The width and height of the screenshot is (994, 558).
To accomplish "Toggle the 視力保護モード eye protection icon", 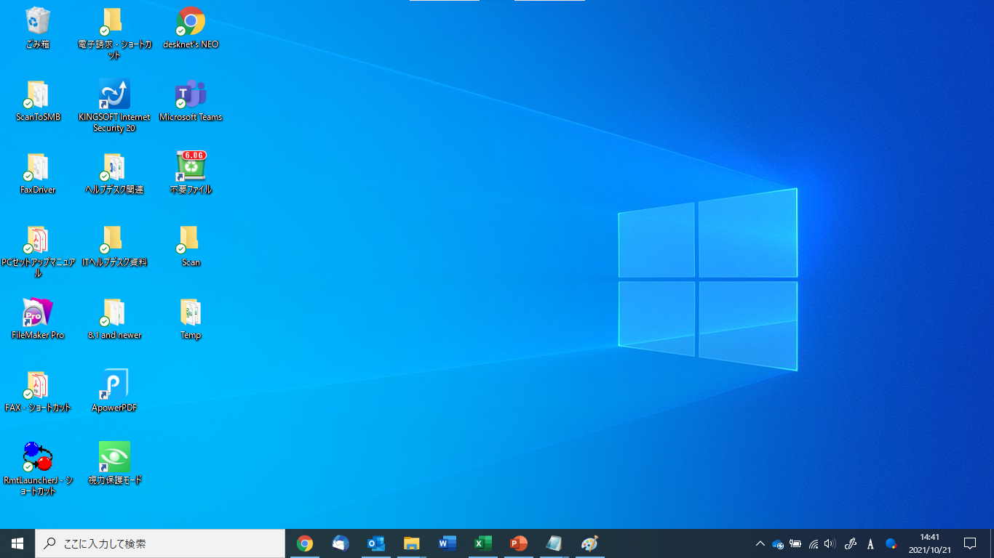I will [114, 458].
